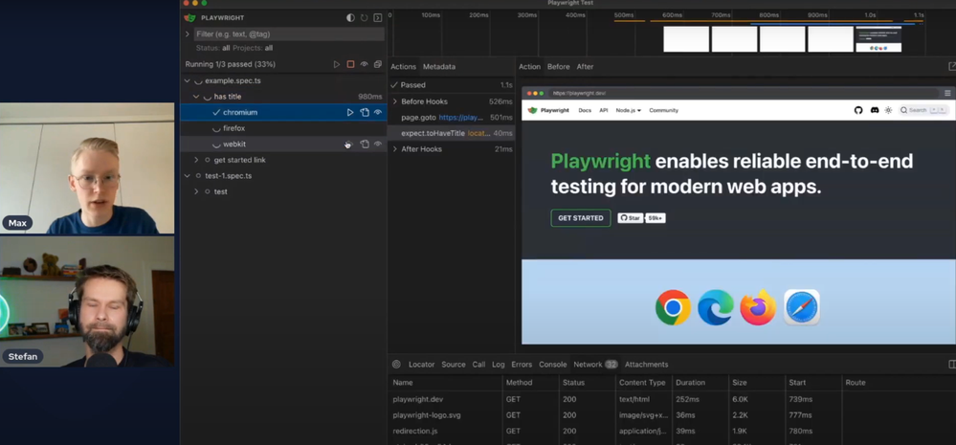Screen dimensions: 956x445
Task: Click the Filter text input field
Action: 289,34
